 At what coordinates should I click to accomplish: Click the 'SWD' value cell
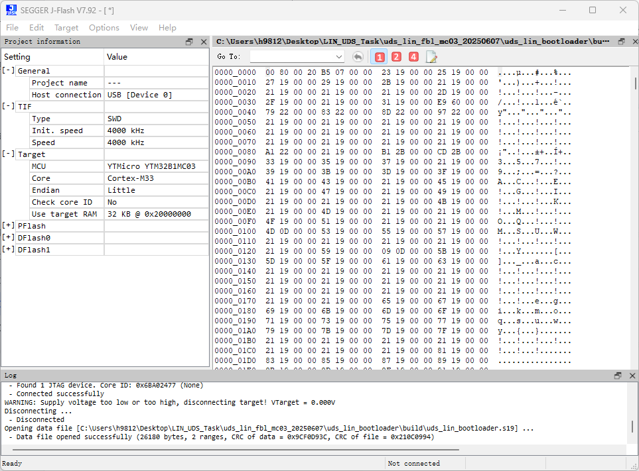click(x=157, y=119)
